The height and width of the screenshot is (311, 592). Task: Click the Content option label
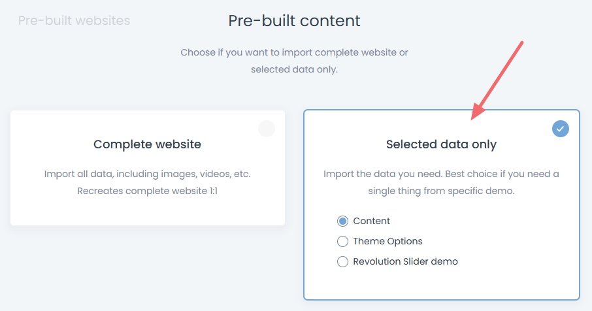[x=371, y=221]
